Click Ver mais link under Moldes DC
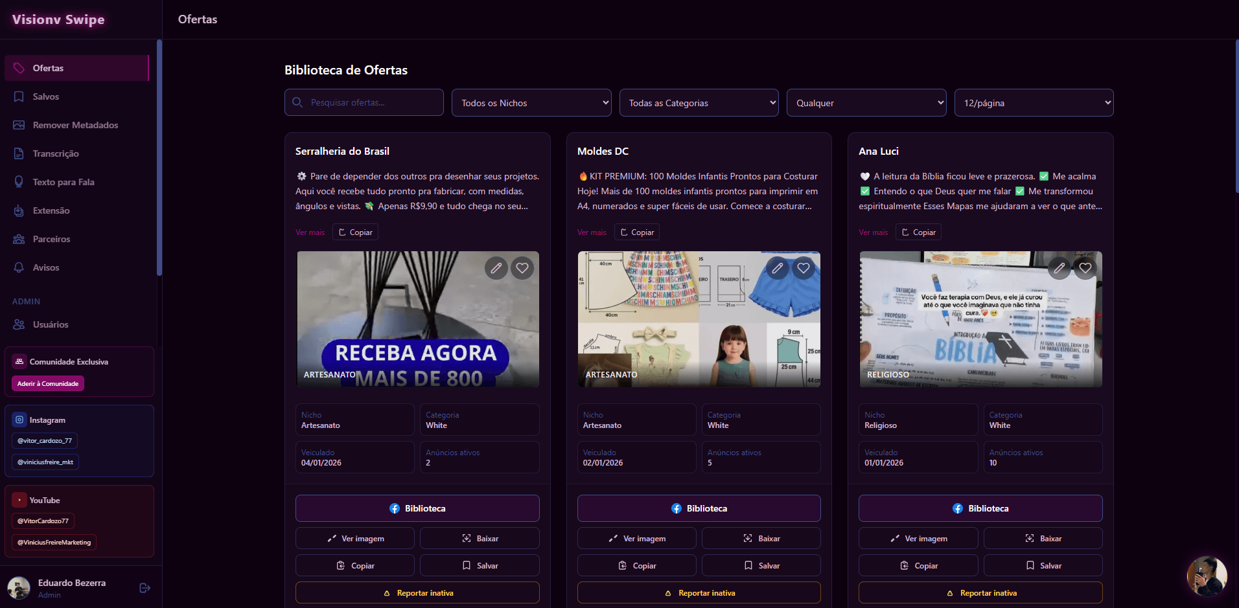 [592, 232]
